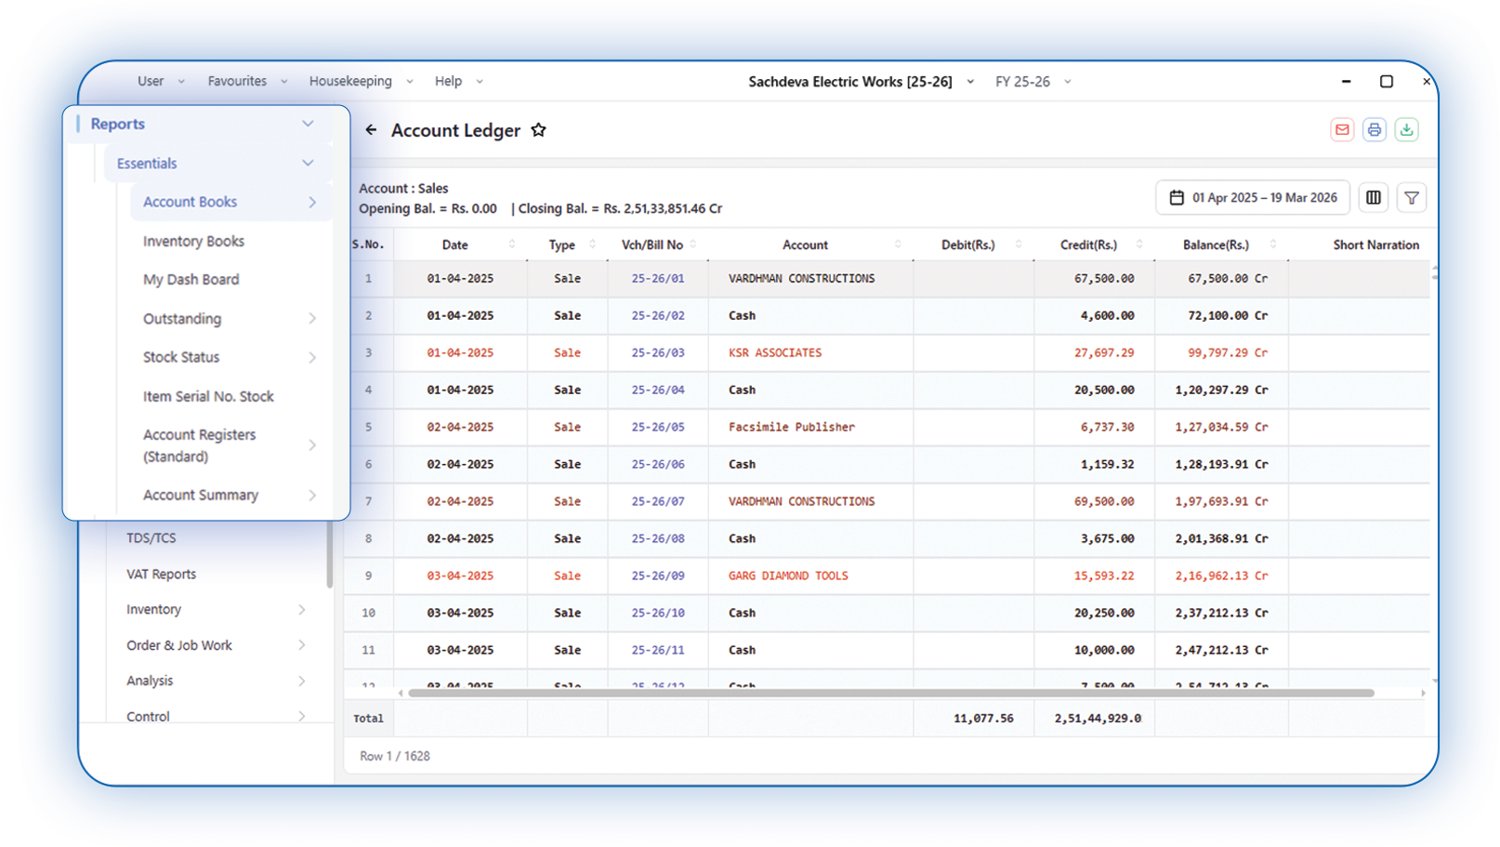The height and width of the screenshot is (847, 1500).
Task: Open company selector Sachdeva Electric Works
Action: [861, 82]
